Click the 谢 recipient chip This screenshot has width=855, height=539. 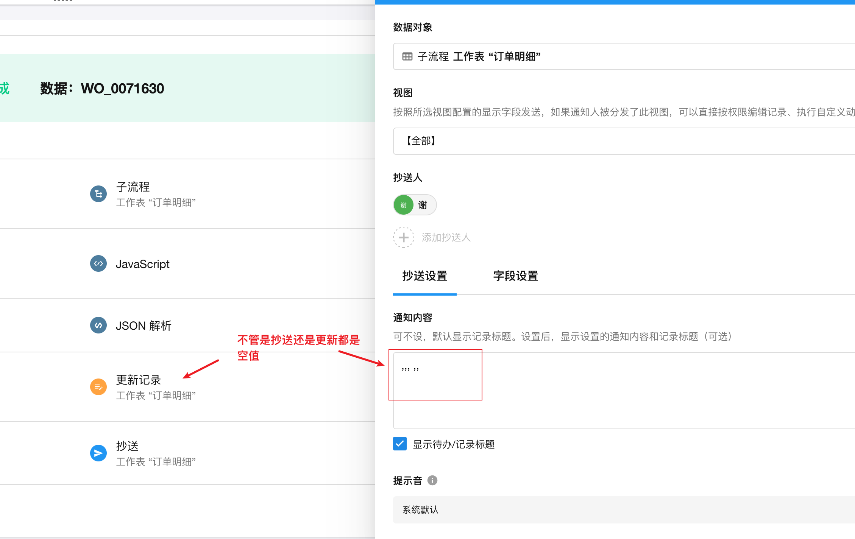click(x=415, y=205)
